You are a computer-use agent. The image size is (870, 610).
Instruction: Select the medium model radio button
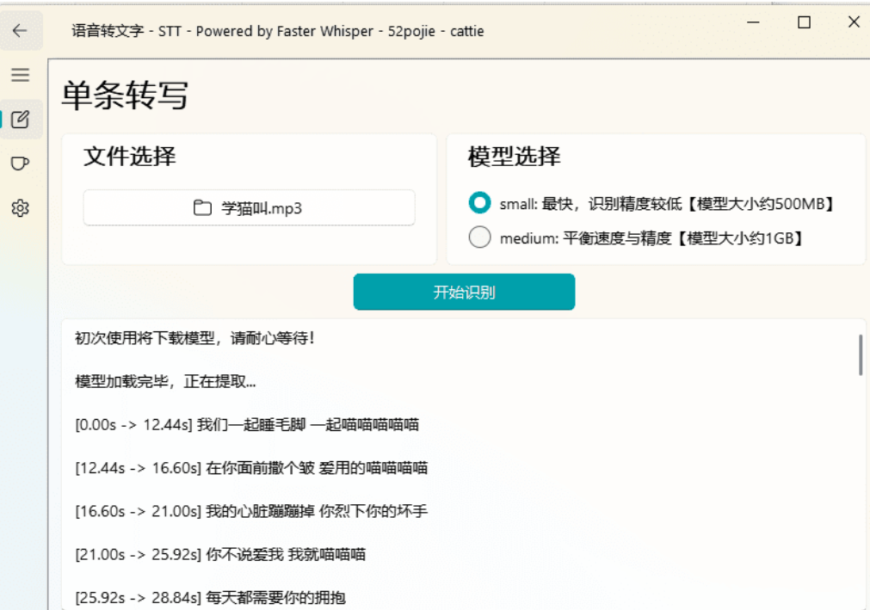click(479, 237)
